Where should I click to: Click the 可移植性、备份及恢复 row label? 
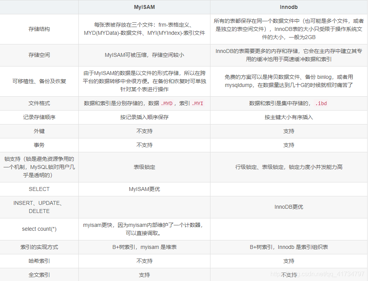(39, 81)
